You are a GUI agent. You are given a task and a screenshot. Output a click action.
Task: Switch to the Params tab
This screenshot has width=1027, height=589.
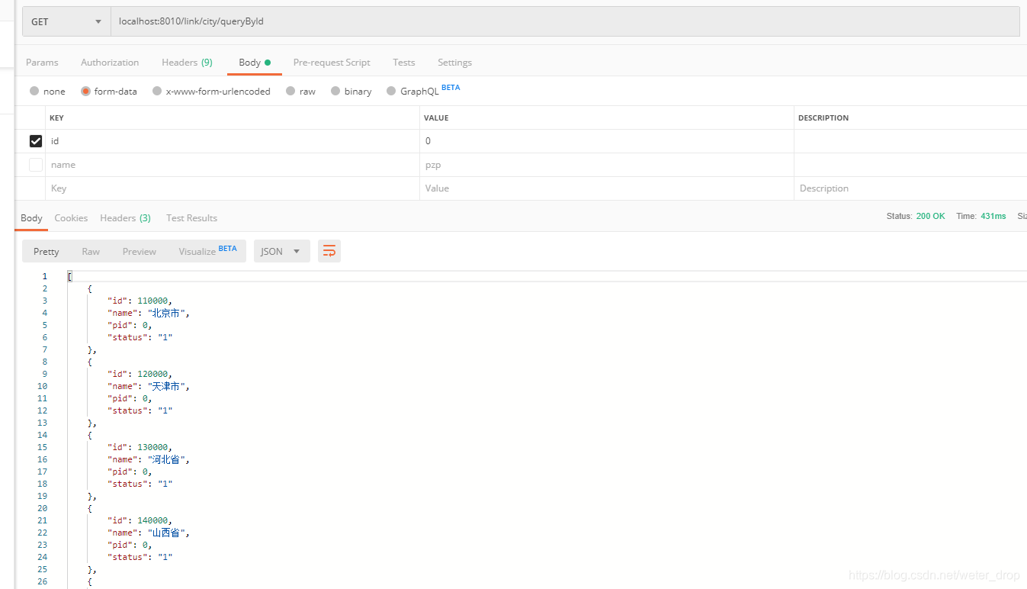coord(42,63)
